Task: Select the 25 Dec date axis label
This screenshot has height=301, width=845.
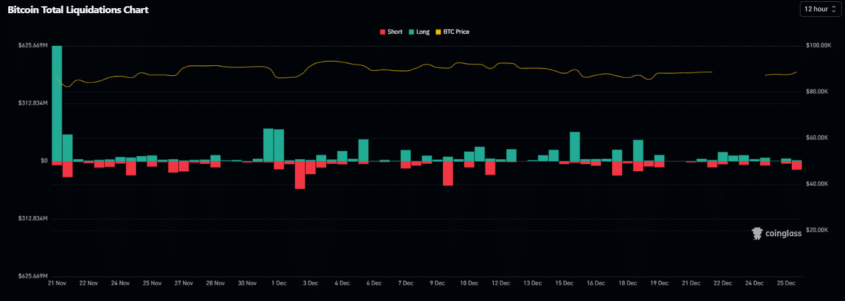Action: click(x=787, y=283)
